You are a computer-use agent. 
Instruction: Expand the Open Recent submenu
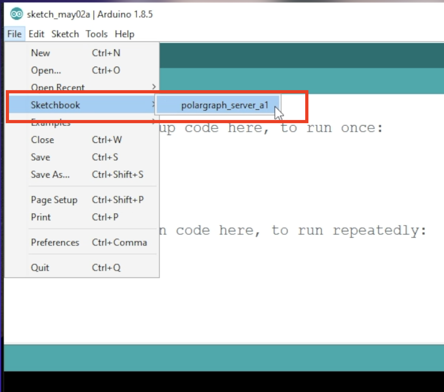click(82, 87)
